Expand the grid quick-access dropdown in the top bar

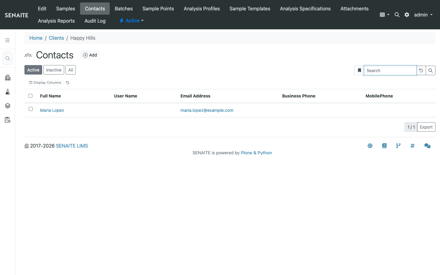point(384,15)
